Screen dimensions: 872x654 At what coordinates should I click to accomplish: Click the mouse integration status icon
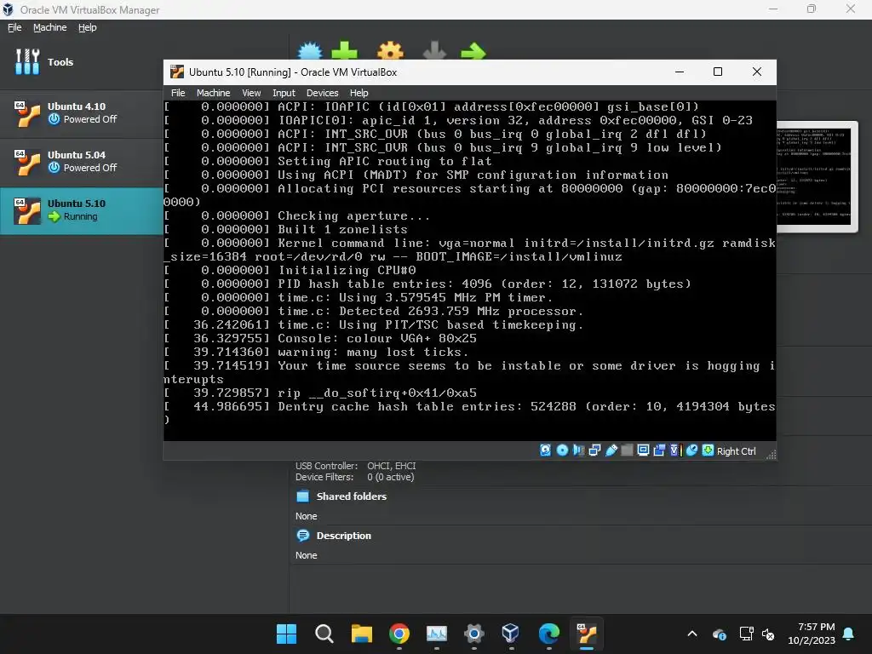[x=691, y=450]
